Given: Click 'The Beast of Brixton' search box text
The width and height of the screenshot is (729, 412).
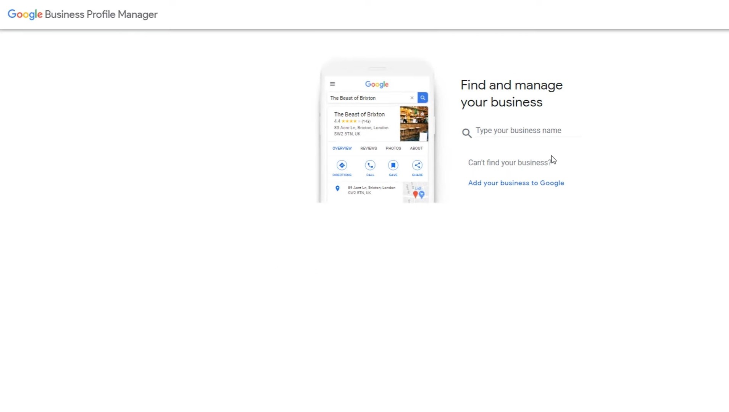Looking at the screenshot, I should point(353,98).
